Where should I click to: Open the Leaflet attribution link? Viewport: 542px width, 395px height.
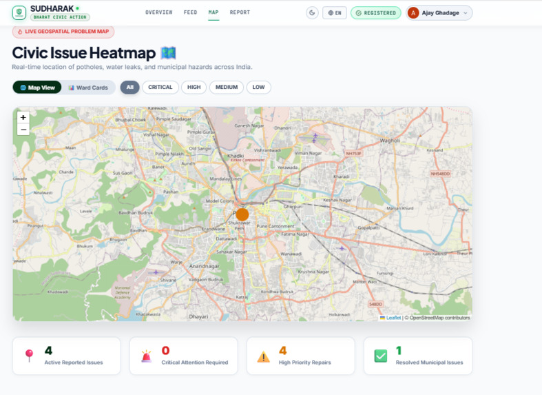(393, 318)
